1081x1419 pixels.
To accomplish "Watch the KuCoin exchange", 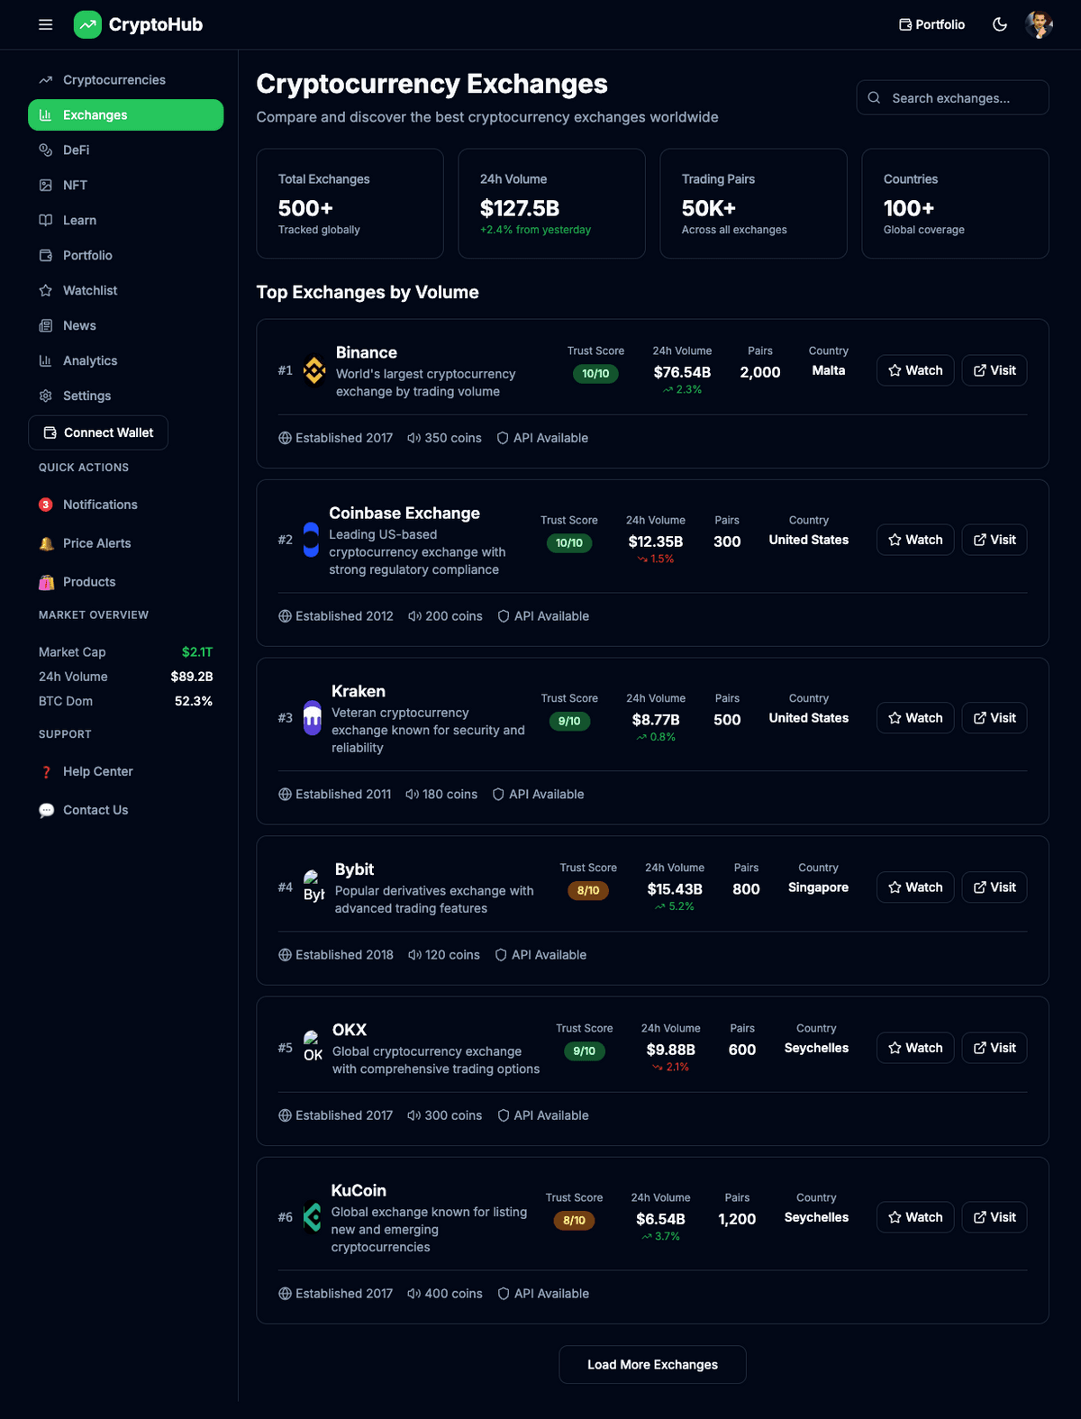I will point(915,1217).
